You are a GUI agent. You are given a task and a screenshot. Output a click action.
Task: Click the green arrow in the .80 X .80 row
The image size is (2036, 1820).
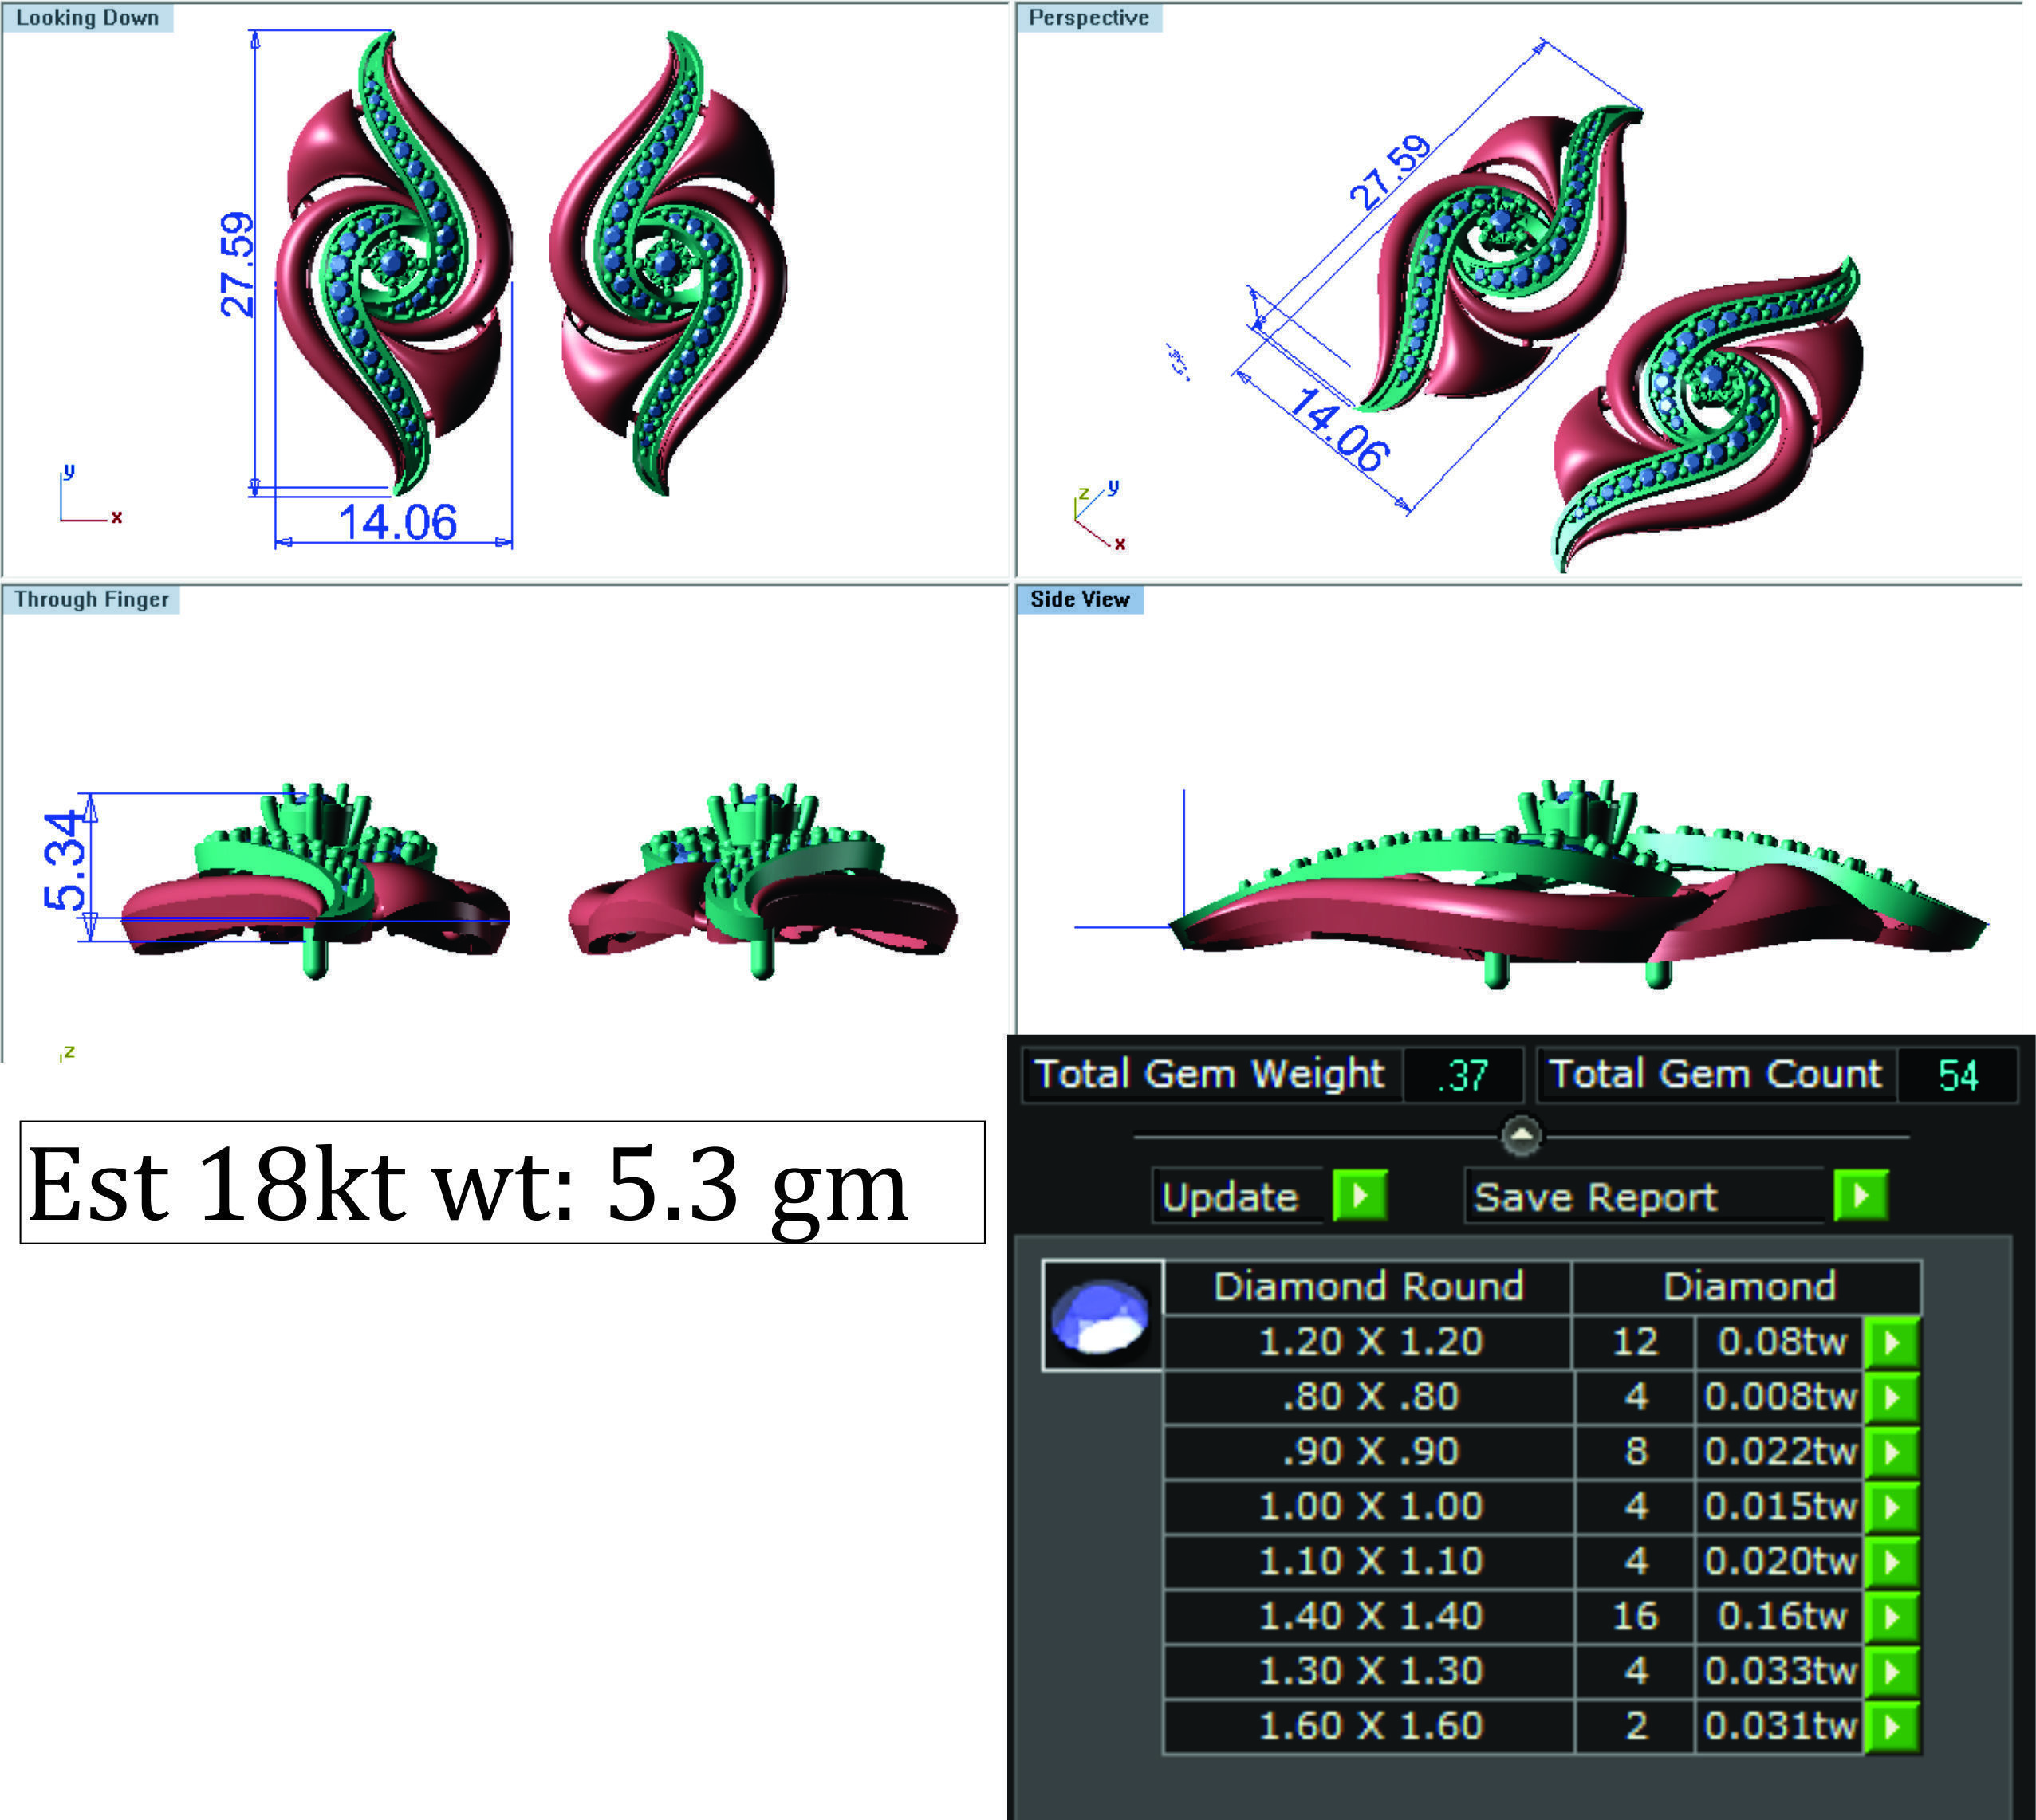click(1891, 1397)
